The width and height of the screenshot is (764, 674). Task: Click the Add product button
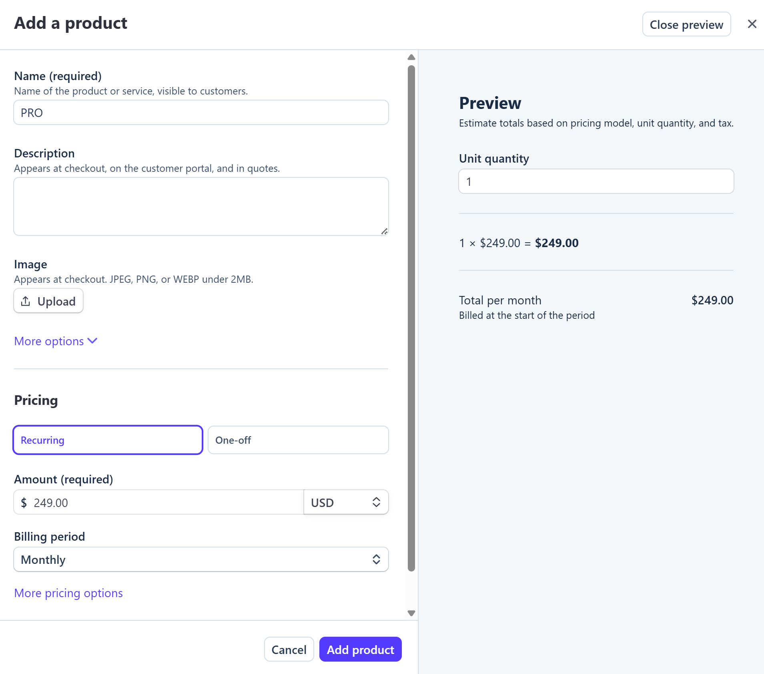pyautogui.click(x=361, y=649)
